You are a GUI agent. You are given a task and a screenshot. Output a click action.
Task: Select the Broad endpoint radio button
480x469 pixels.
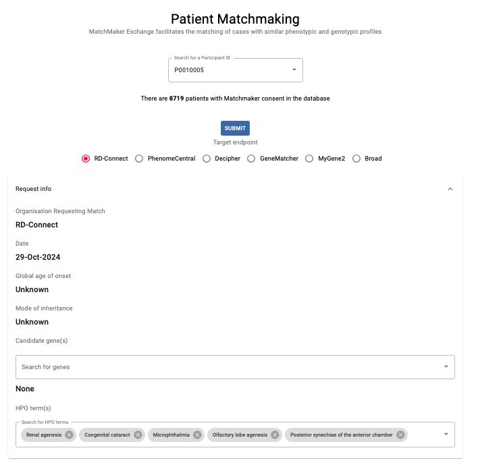[356, 159]
